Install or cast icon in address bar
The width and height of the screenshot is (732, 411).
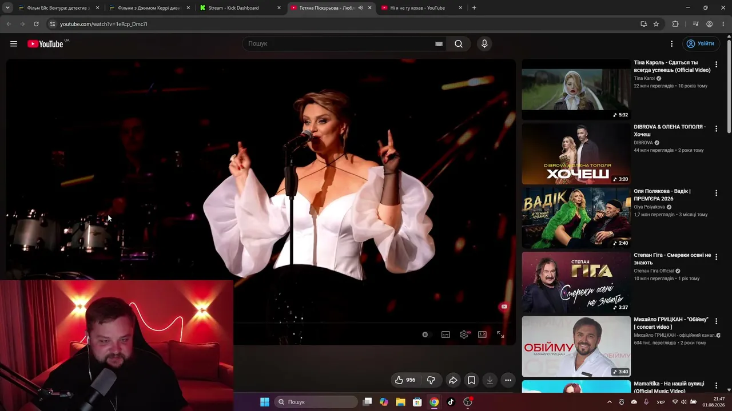point(643,24)
